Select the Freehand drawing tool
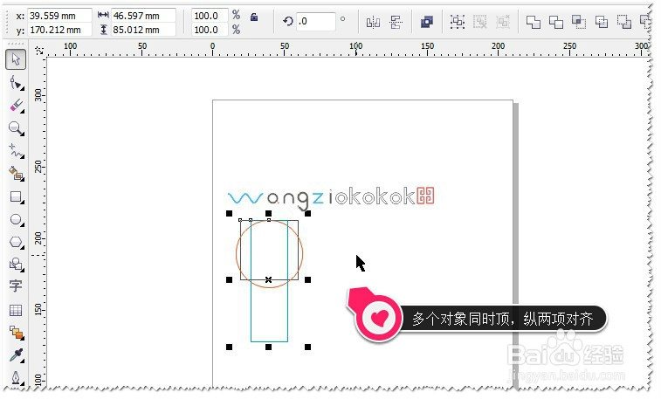Viewport: 661px width, 399px height. point(16,151)
